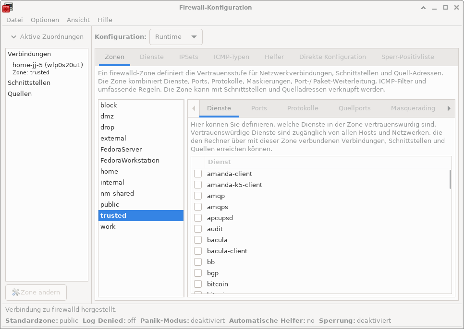Toggle the bitcoin service checkbox

(198, 284)
